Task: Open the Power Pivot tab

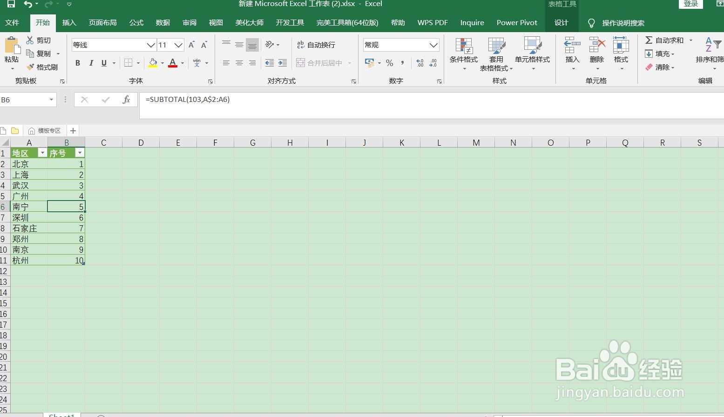Action: pyautogui.click(x=517, y=23)
